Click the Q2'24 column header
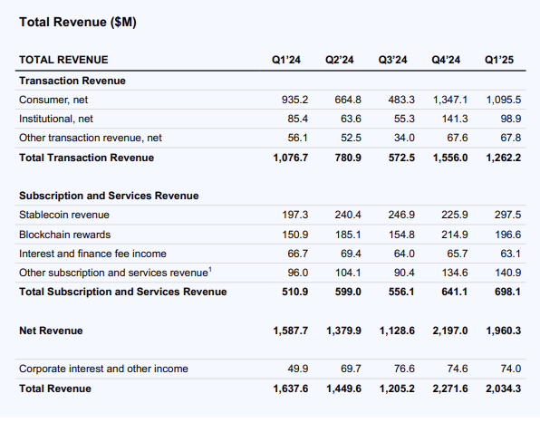This screenshot has height=422, width=540. click(339, 60)
